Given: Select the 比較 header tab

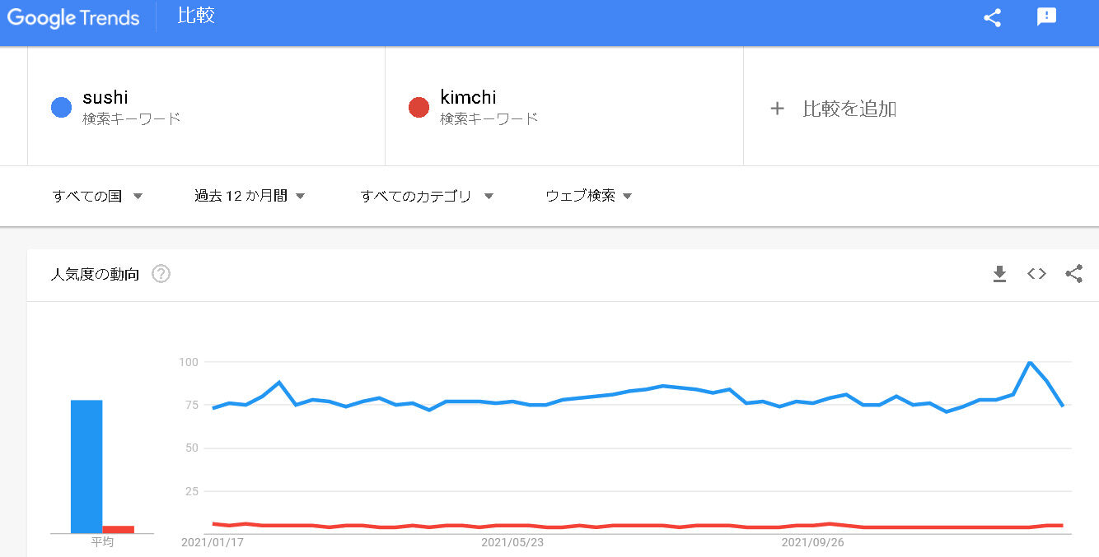Looking at the screenshot, I should [x=196, y=16].
